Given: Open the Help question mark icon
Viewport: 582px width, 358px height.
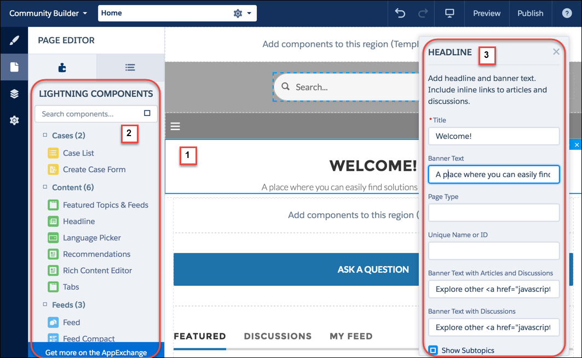Looking at the screenshot, I should pos(567,13).
